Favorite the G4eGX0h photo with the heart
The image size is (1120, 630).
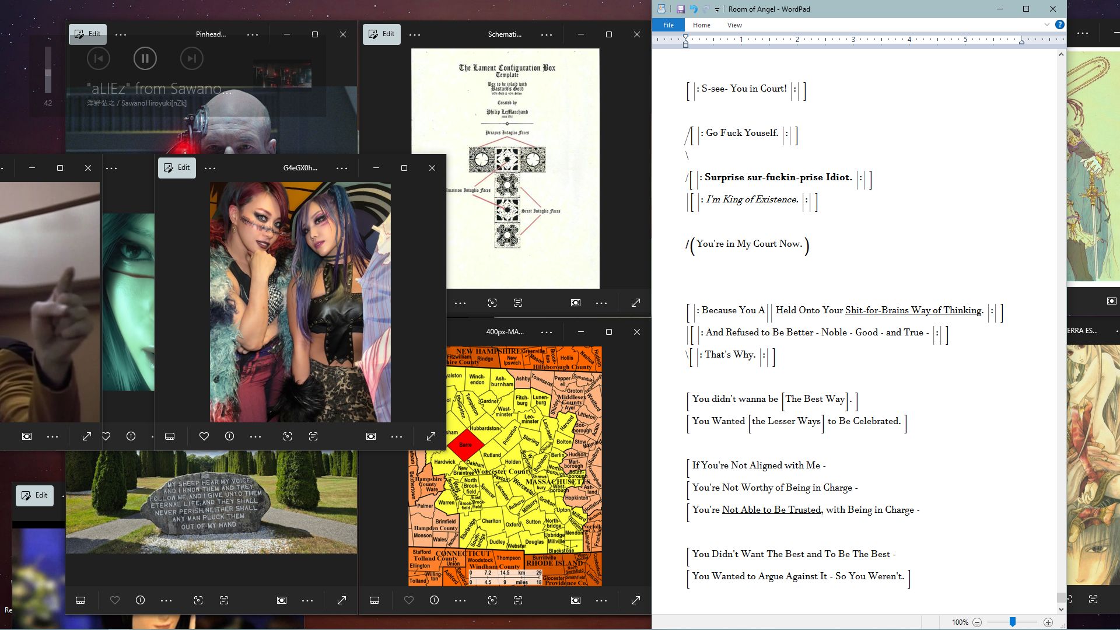click(204, 436)
